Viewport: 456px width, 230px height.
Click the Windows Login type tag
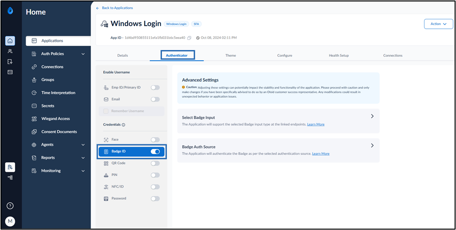coord(176,24)
